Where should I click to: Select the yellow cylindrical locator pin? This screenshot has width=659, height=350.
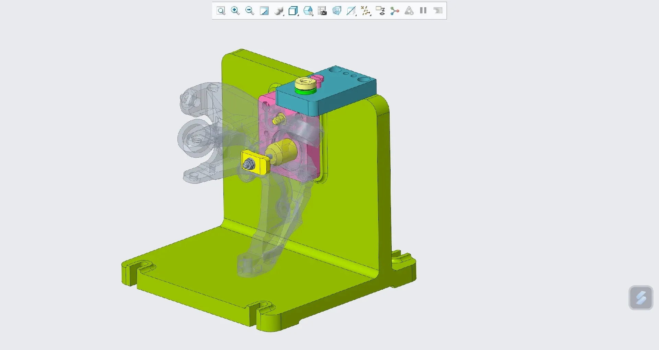tap(281, 152)
